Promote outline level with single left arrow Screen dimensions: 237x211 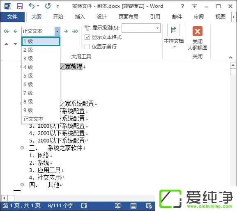[16, 31]
